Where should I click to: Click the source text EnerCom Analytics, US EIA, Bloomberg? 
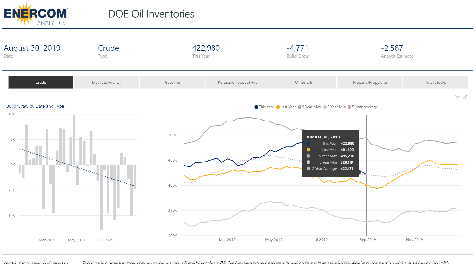[42, 262]
